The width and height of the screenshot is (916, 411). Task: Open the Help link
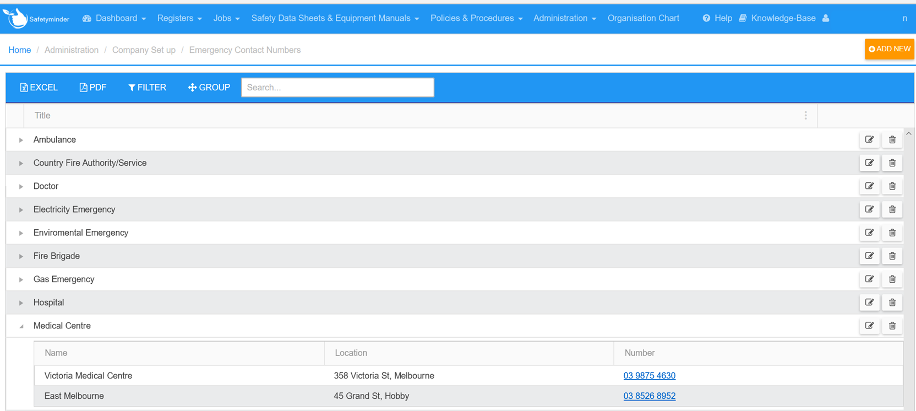coord(717,18)
